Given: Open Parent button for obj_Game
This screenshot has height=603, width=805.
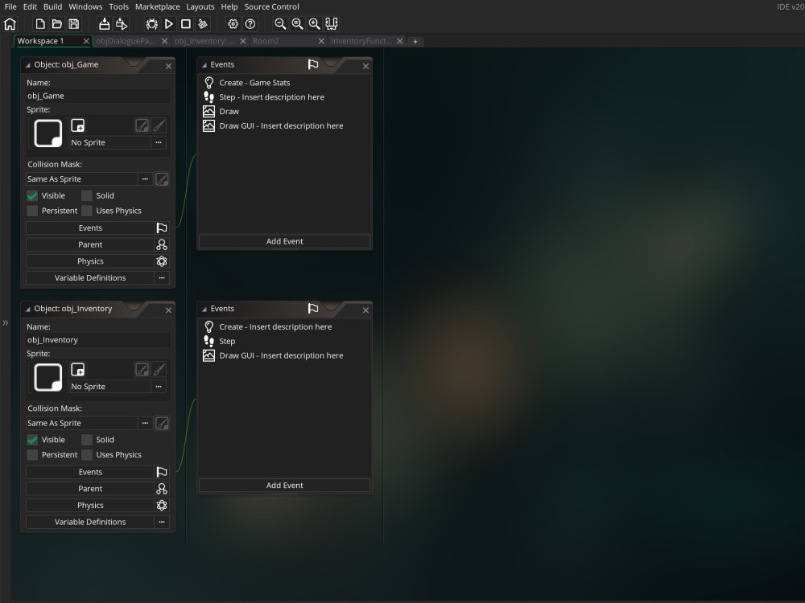Looking at the screenshot, I should click(90, 244).
